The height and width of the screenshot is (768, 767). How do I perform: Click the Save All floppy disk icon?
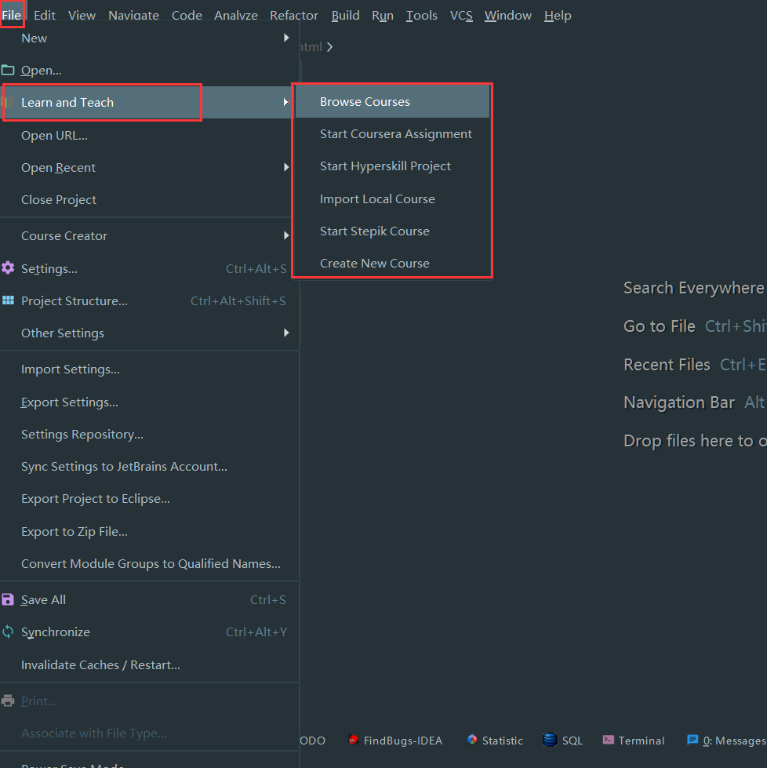coord(8,599)
